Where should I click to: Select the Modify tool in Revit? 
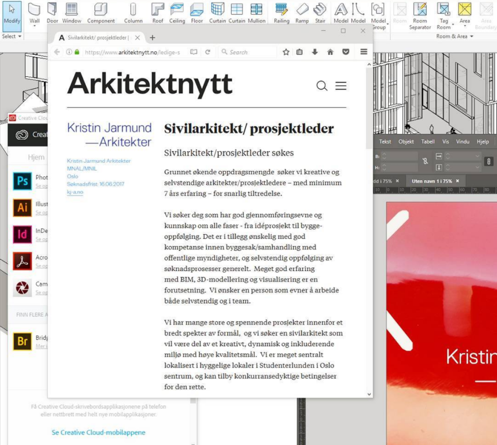coord(12,16)
